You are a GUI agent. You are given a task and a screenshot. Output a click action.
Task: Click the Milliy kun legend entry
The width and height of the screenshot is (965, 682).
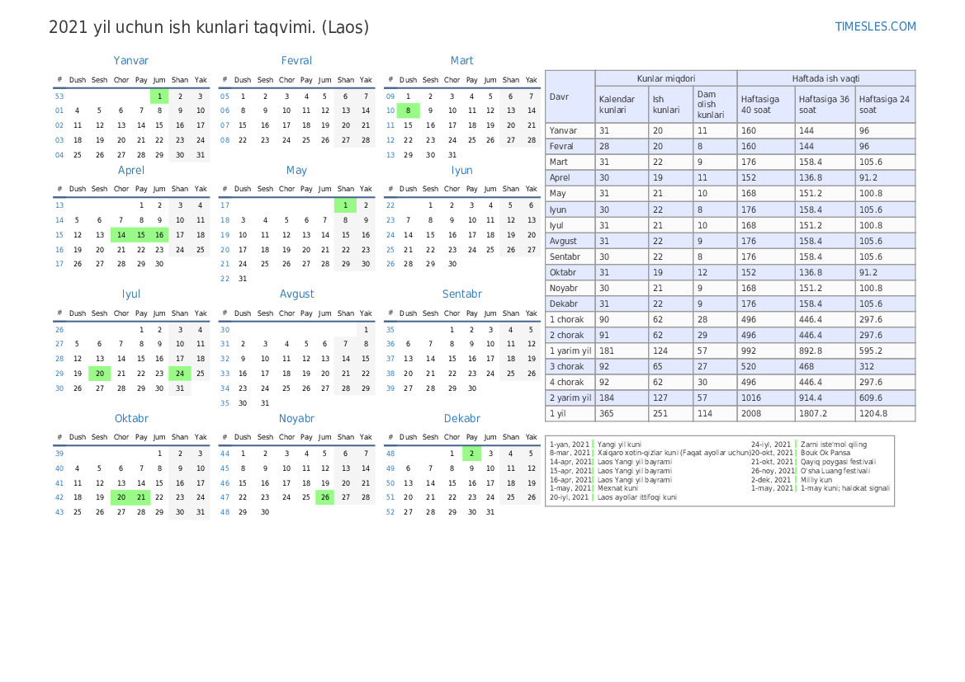pyautogui.click(x=815, y=479)
